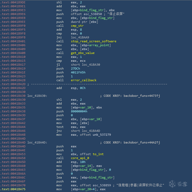Image resolution: width=192 pixels, height=192 pixels.
Task: Select variable var_14
Action: pos(85,166)
